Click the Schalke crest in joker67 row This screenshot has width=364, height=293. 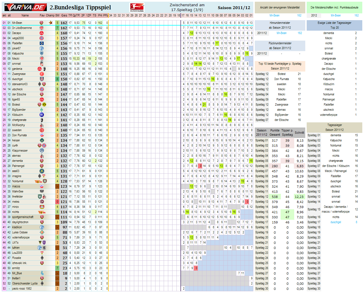point(41,48)
